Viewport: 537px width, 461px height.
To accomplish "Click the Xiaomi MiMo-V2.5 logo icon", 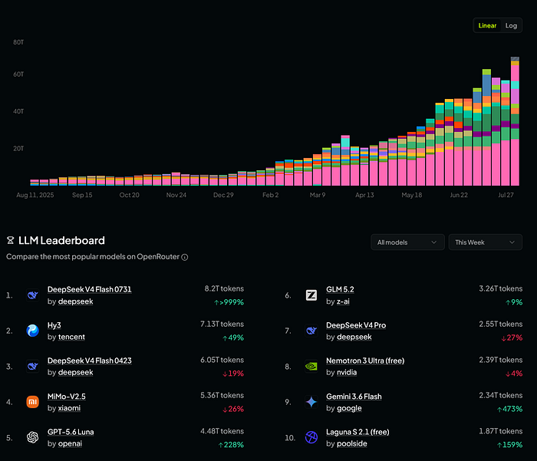I will 32,402.
